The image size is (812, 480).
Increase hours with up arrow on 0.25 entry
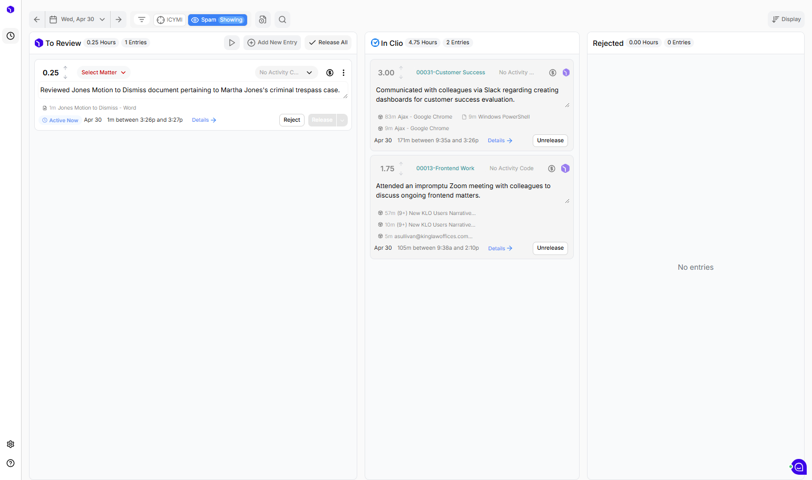65,68
